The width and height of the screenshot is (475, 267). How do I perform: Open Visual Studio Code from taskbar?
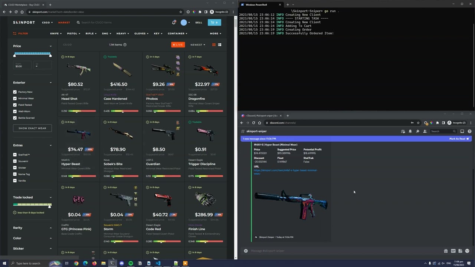click(158, 263)
